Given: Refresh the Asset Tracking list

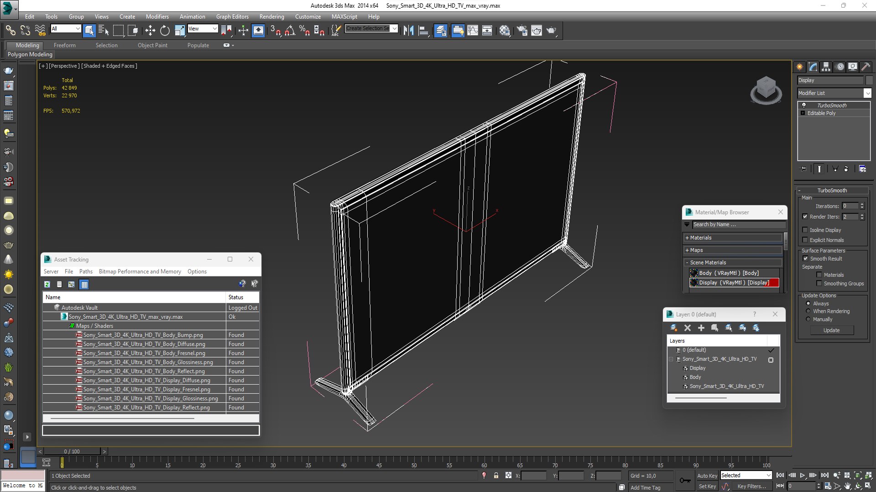Looking at the screenshot, I should (47, 284).
